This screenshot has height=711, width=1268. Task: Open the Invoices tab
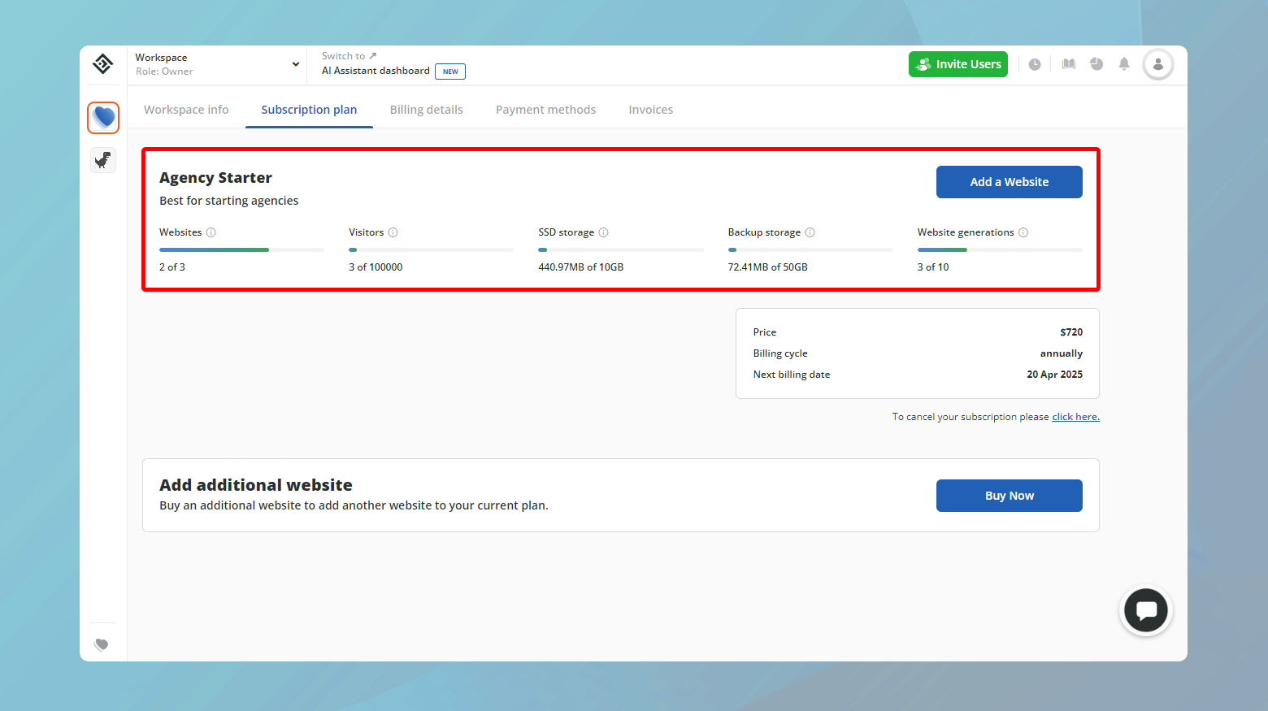pos(650,109)
